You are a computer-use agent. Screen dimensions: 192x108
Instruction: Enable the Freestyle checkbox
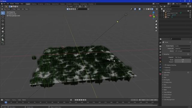point(164,97)
